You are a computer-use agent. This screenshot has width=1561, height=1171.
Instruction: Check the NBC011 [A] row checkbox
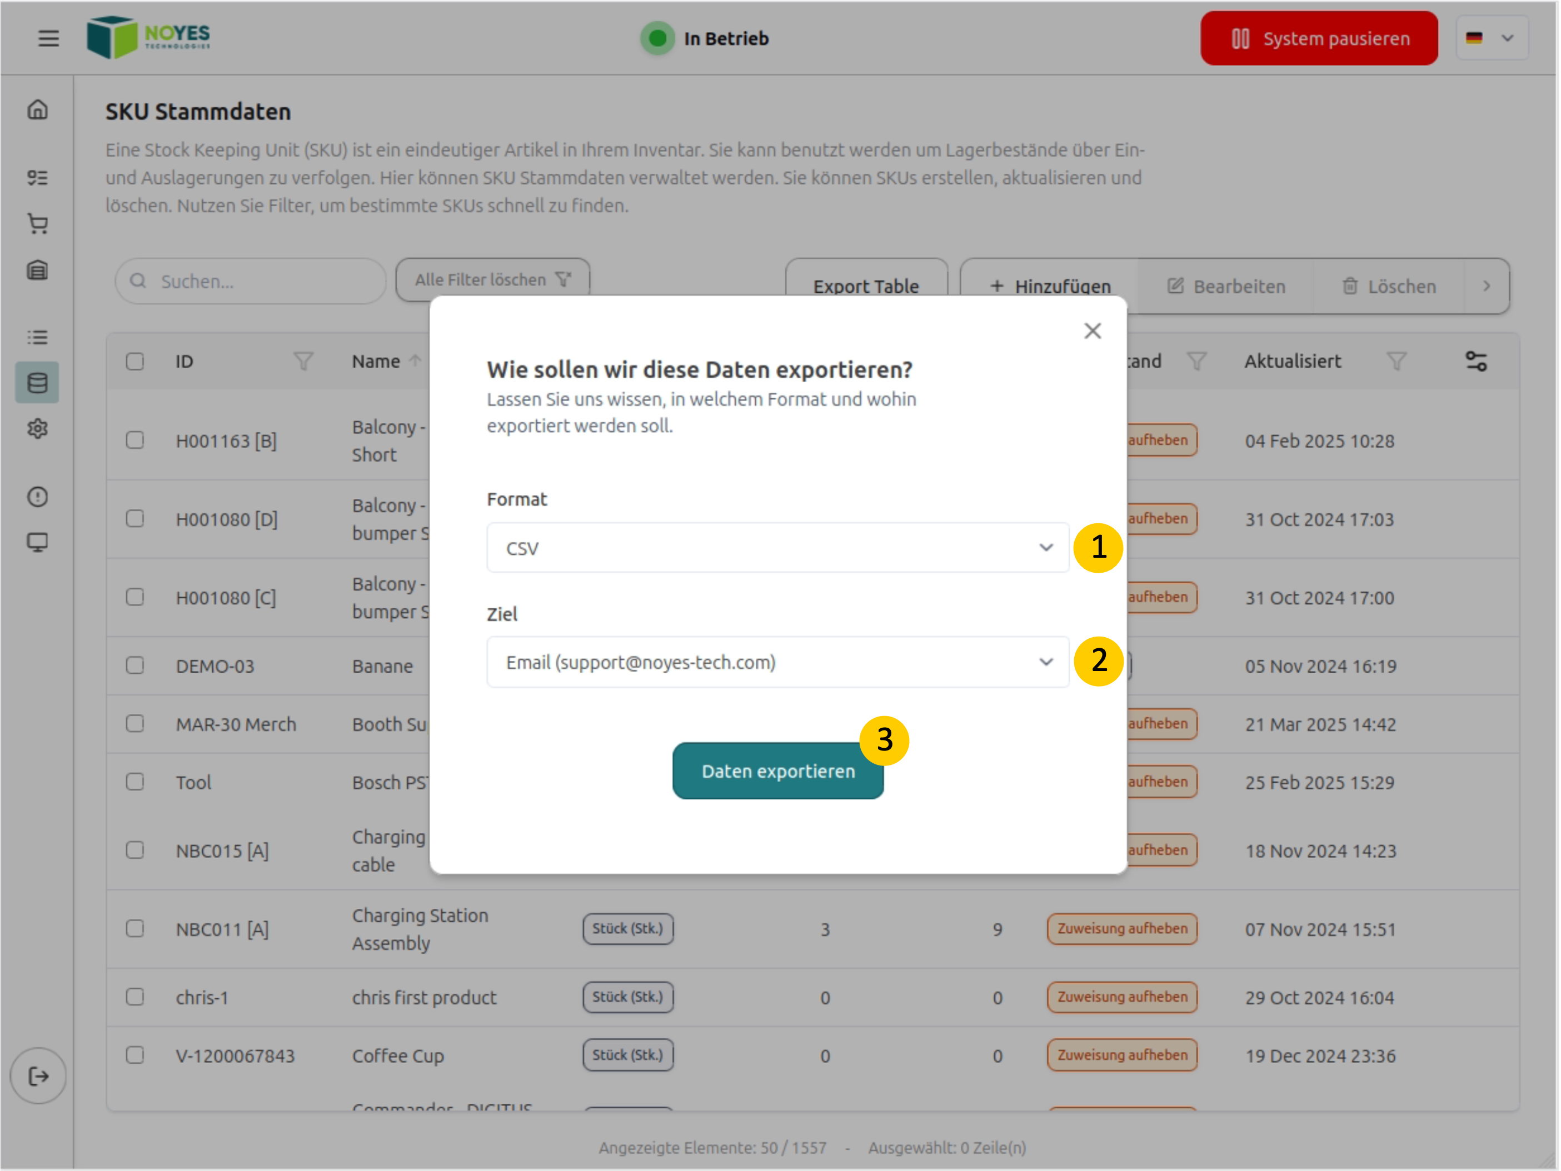click(x=135, y=928)
